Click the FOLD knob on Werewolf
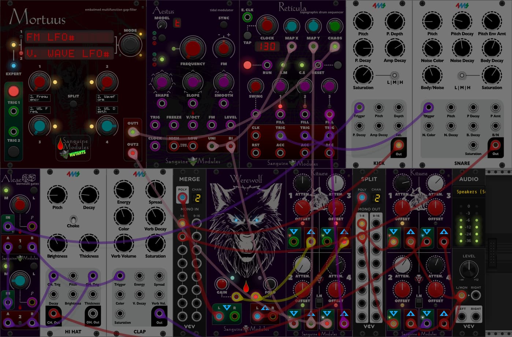 [x=270, y=284]
